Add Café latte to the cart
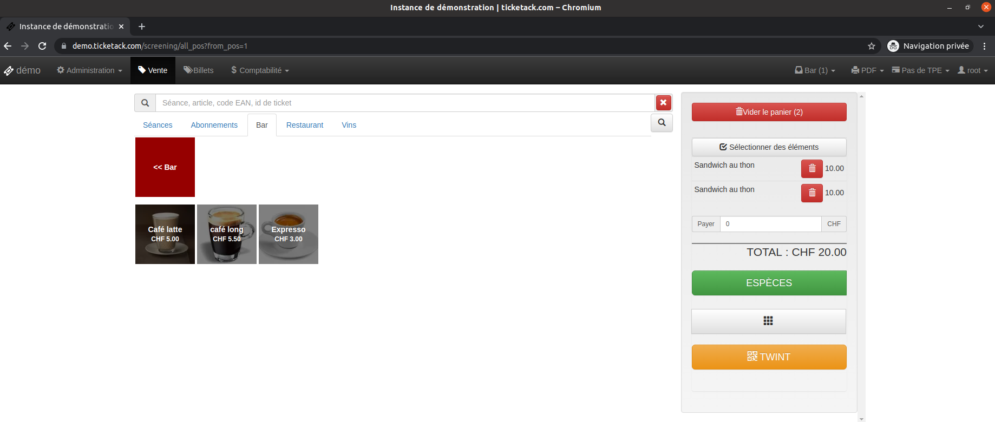Screen dimensions: 995x422 165,234
